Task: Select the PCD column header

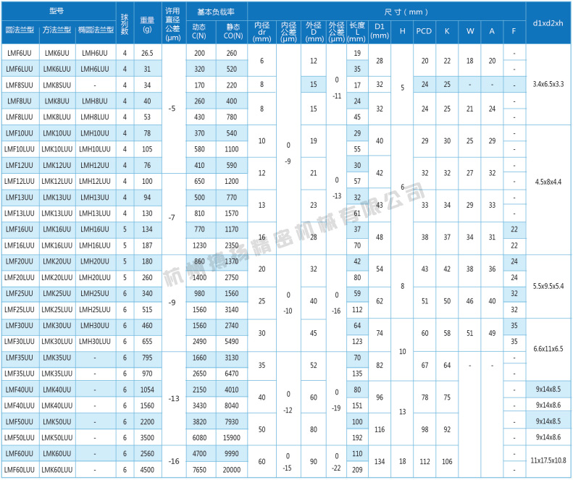Action: (424, 30)
